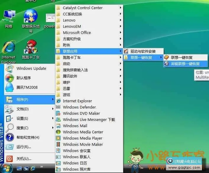Screen dimensions: 209x173
Task: Select 联想一键恢复 program entry in last submenu
Action: tap(185, 57)
